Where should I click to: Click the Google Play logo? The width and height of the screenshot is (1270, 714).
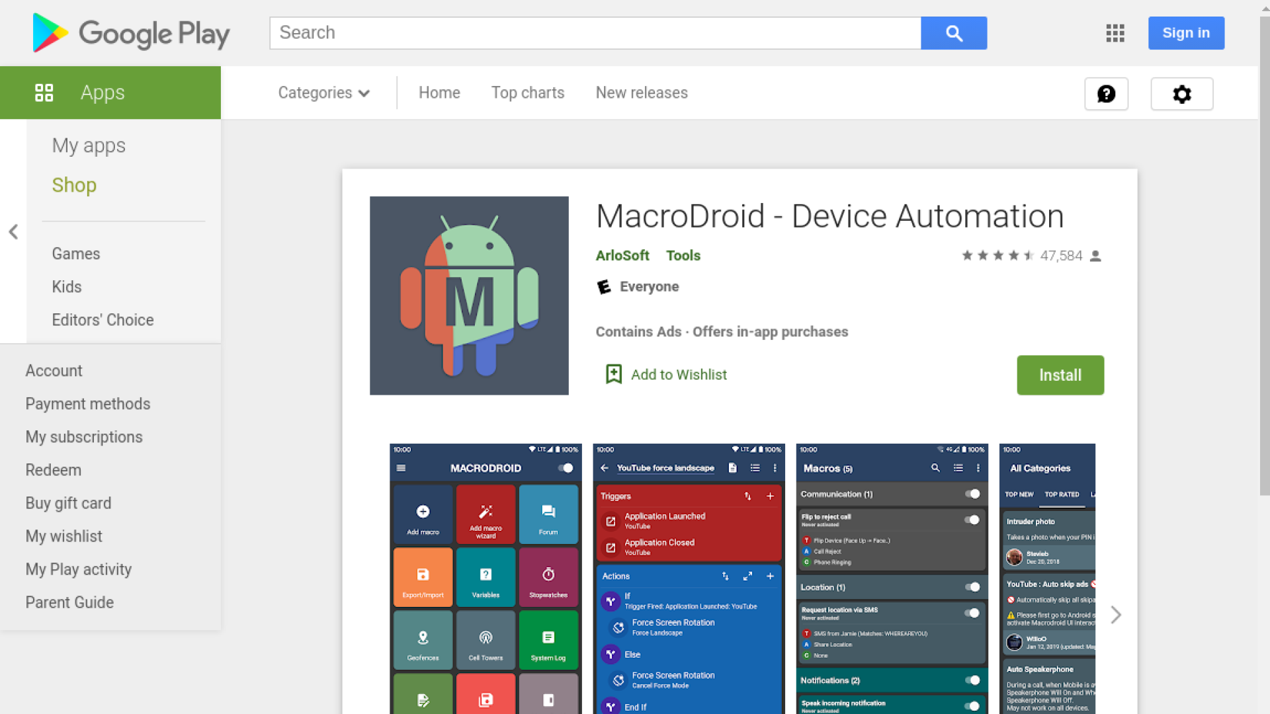pos(130,33)
